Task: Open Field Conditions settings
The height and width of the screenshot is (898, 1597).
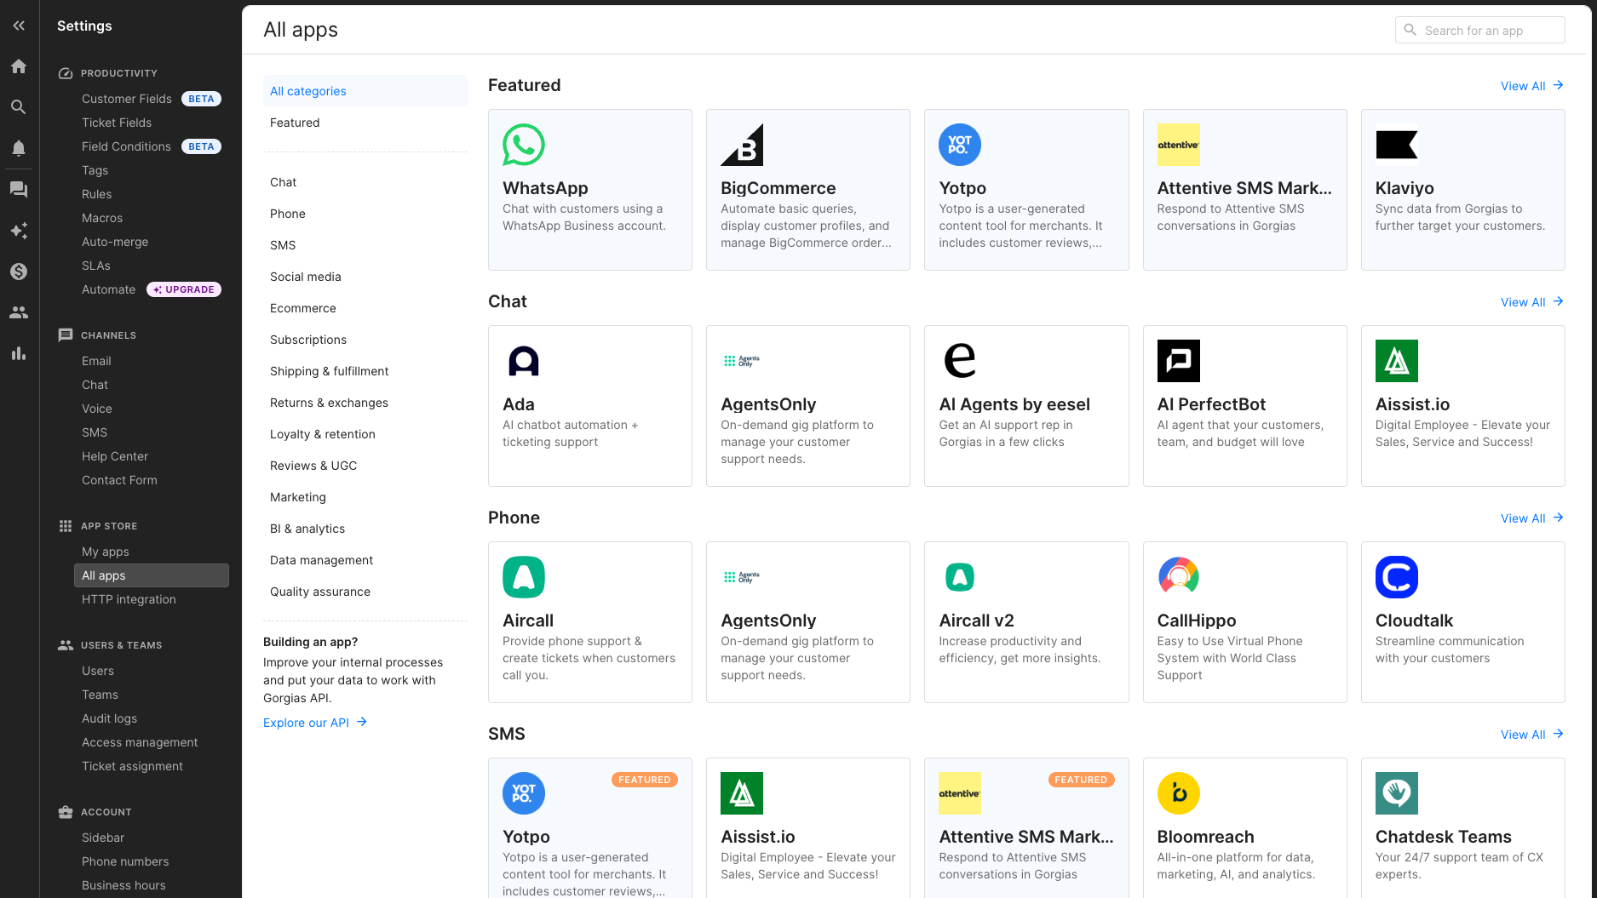Action: click(126, 146)
